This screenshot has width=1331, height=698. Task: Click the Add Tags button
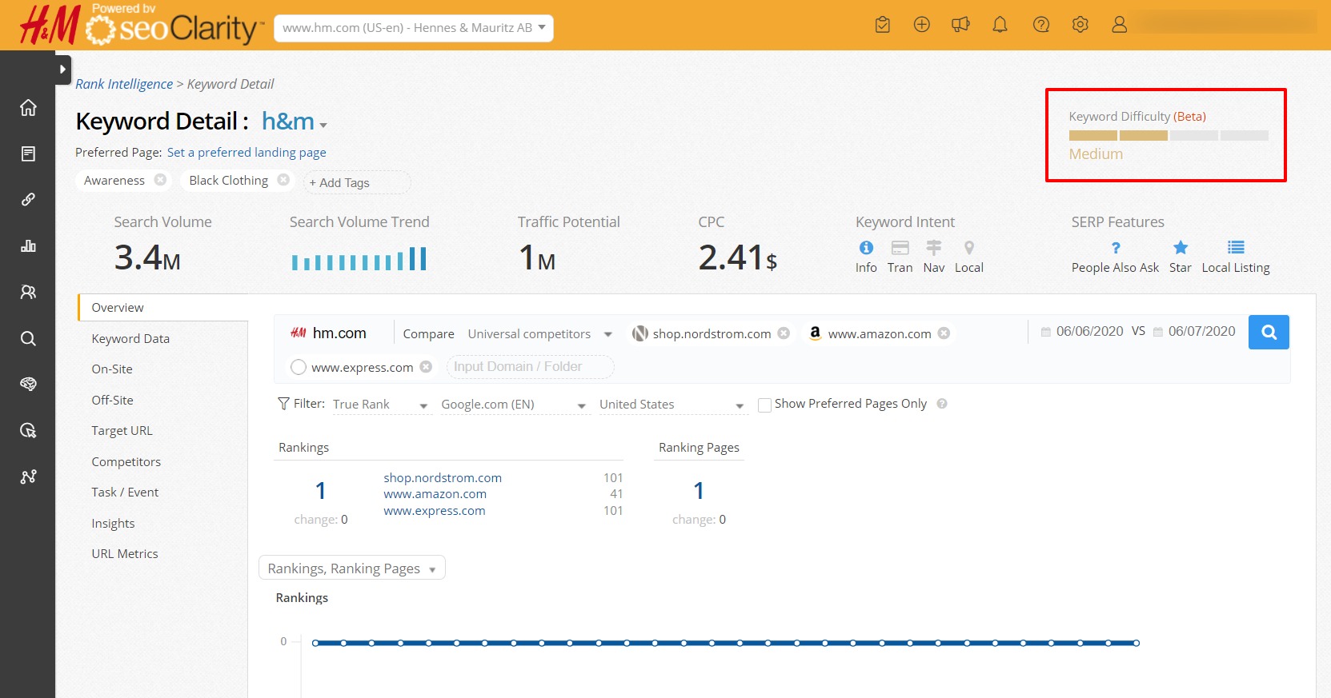356,182
